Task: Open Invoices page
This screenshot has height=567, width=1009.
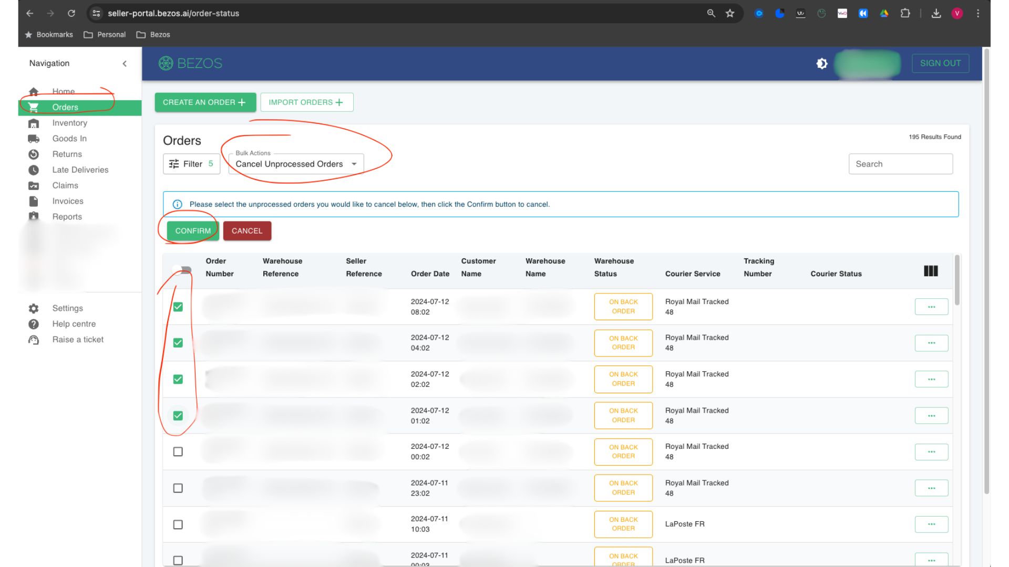Action: pyautogui.click(x=80, y=201)
